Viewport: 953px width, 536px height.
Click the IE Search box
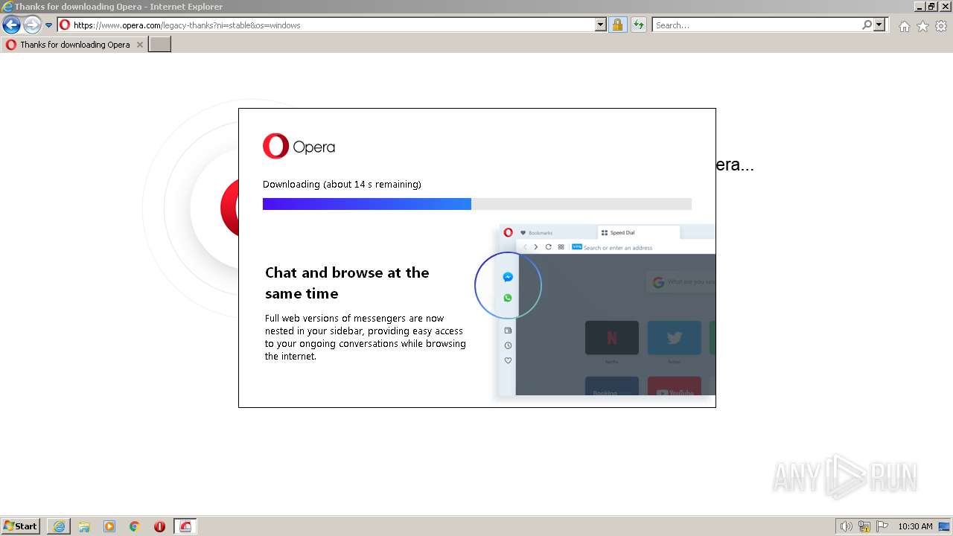(756, 25)
